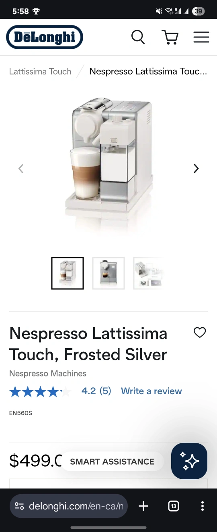Open the browser tab switcher showing 13
This screenshot has width=217, height=532.
click(x=173, y=506)
